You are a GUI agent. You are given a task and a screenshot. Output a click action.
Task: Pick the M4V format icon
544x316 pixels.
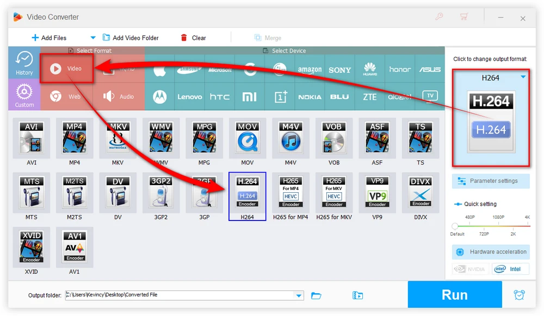(x=290, y=138)
